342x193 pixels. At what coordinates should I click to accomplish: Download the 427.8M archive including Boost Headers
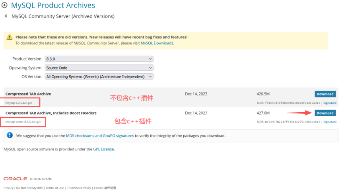click(325, 113)
